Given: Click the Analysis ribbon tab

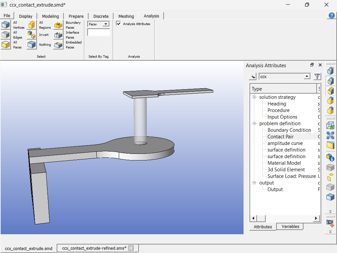Looking at the screenshot, I should pos(151,16).
